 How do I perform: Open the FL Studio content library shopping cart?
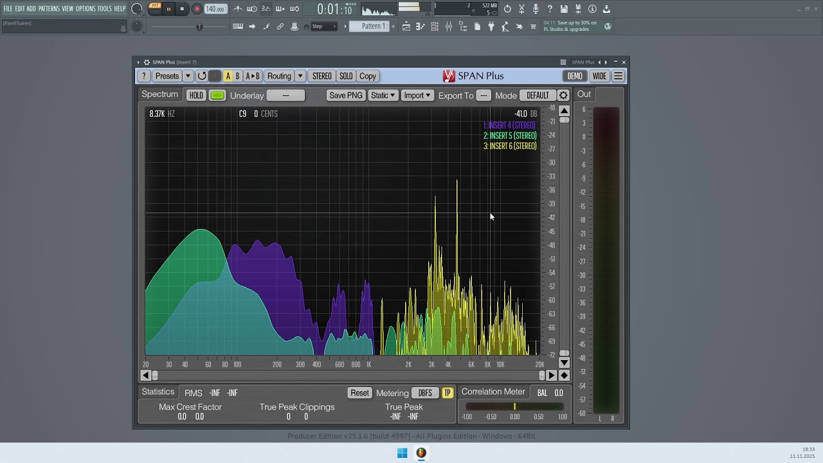click(533, 26)
